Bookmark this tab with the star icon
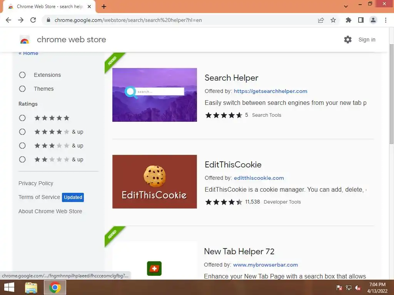Viewport: 394px width, 295px height. [x=333, y=20]
